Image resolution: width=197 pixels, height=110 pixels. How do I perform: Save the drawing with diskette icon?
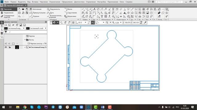click(x=27, y=9)
